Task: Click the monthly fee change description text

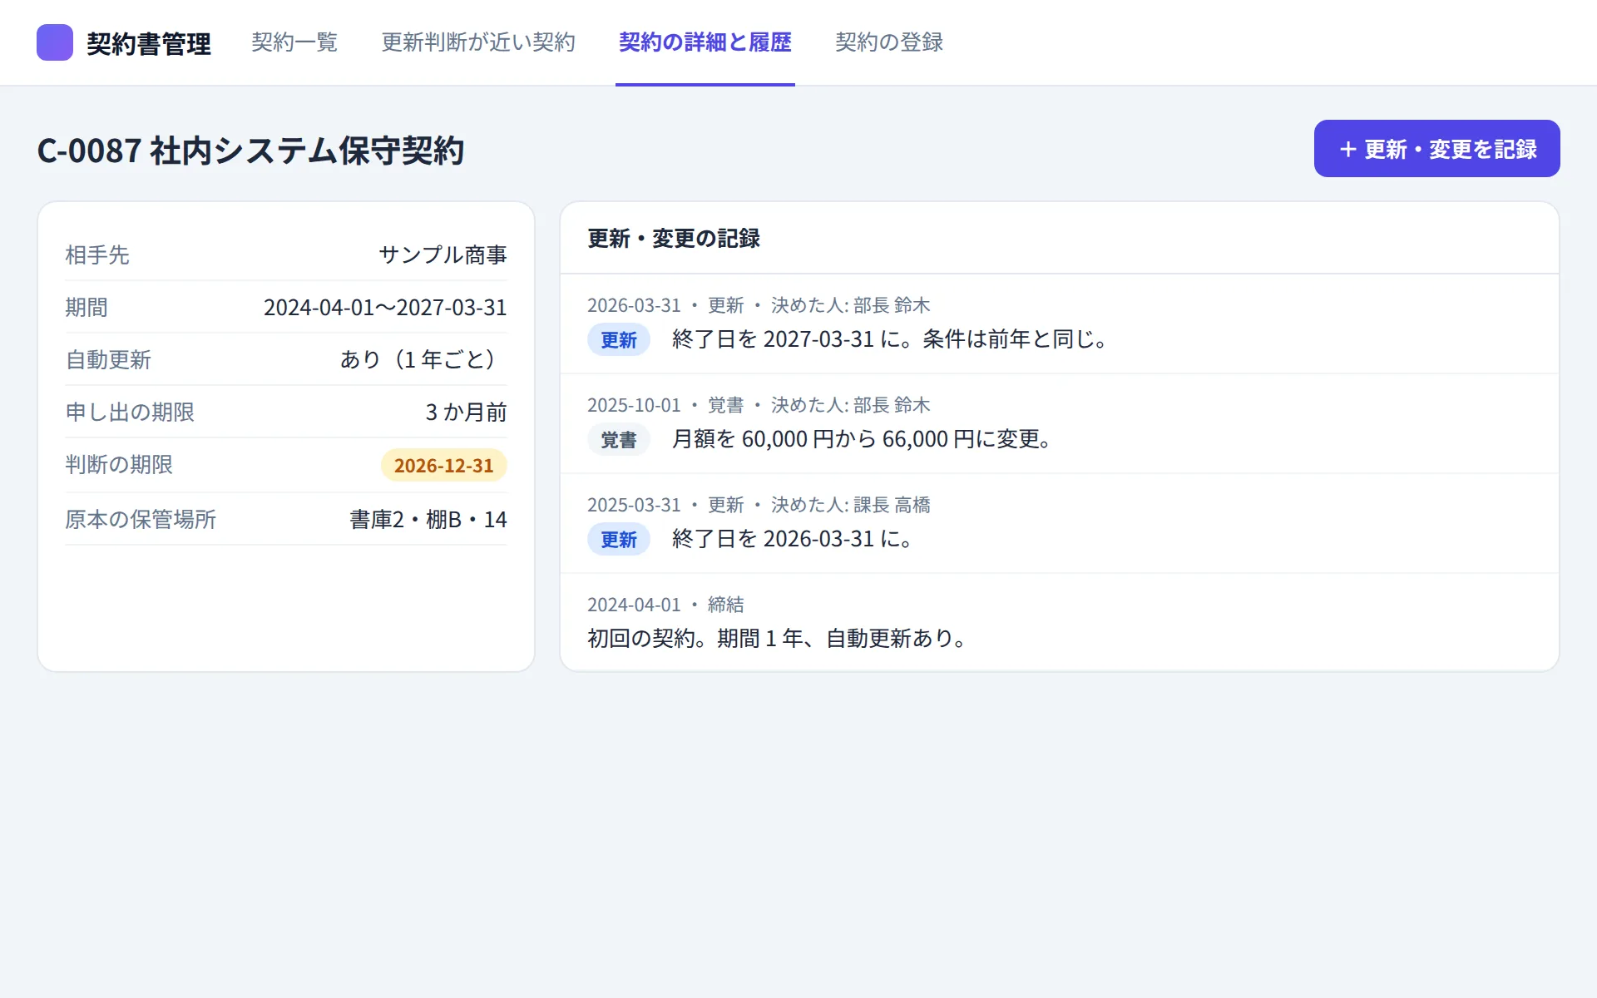Action: [863, 439]
